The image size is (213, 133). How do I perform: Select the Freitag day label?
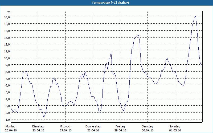tap(120, 126)
